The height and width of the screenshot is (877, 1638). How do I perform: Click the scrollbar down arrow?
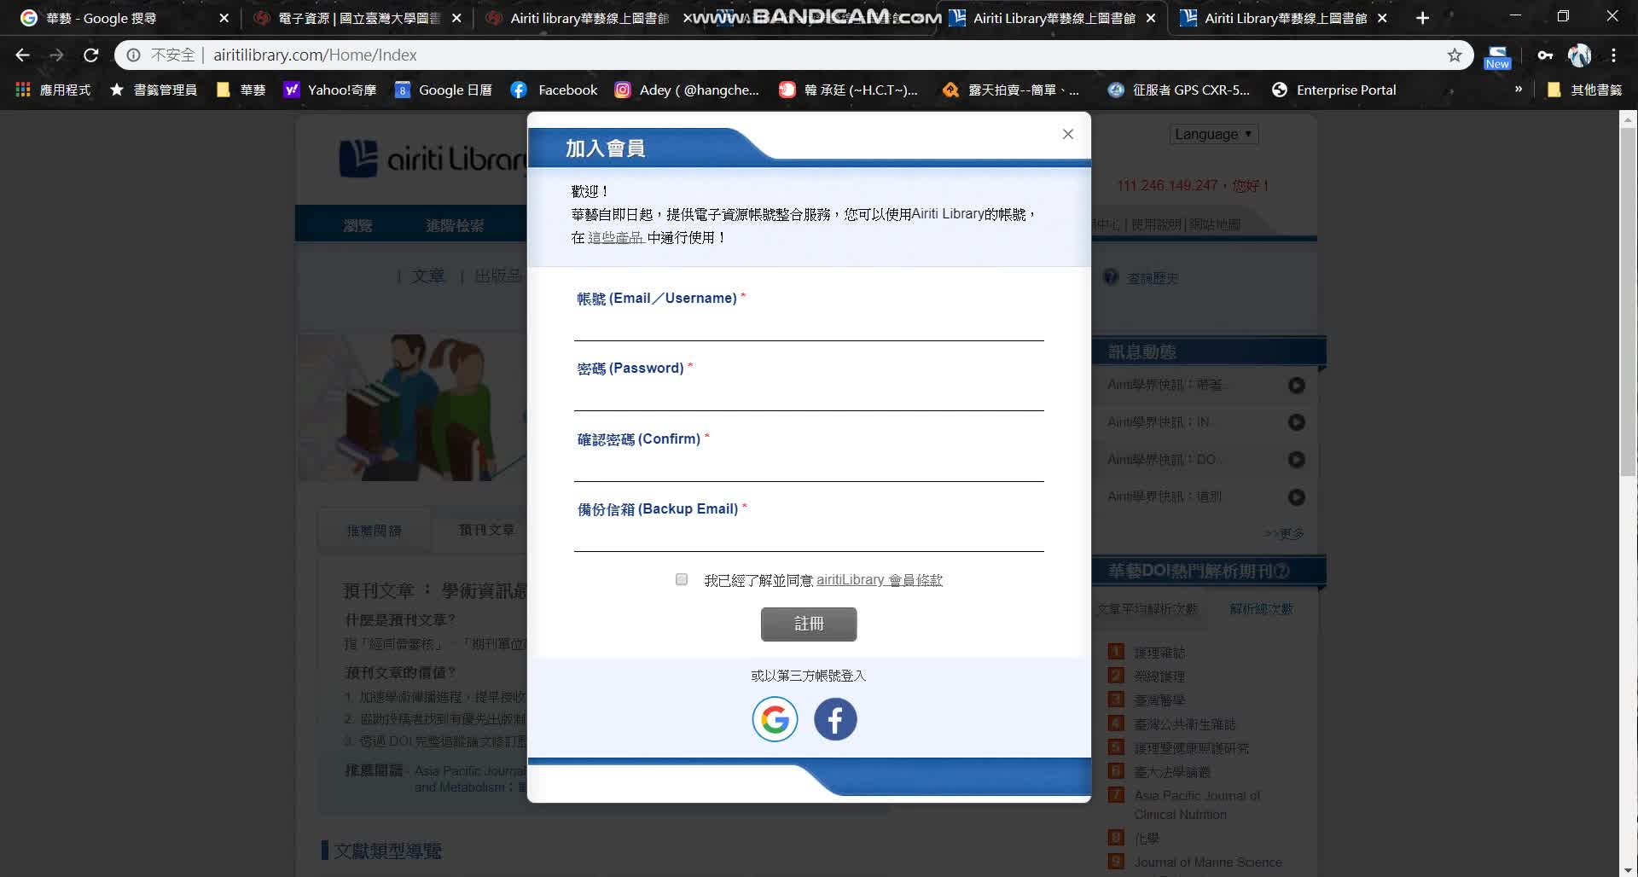pyautogui.click(x=1628, y=869)
